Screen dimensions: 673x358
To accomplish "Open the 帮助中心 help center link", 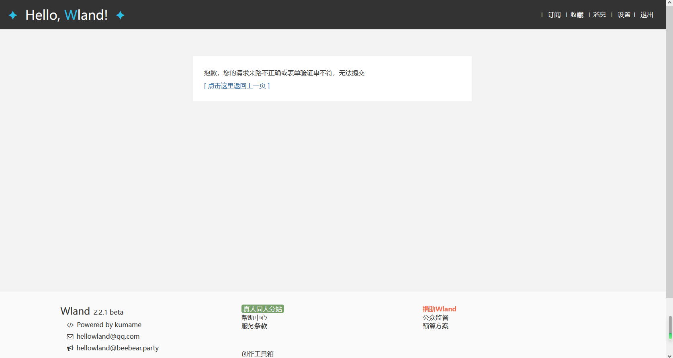I will point(254,318).
